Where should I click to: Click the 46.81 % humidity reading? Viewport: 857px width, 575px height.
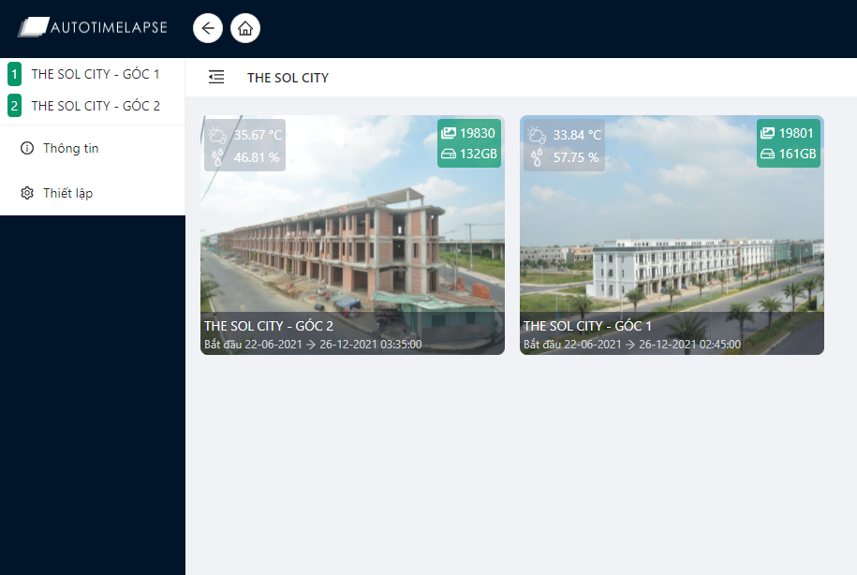point(257,157)
